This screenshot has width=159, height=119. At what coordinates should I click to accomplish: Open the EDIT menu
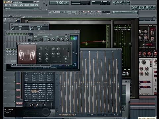10,5
